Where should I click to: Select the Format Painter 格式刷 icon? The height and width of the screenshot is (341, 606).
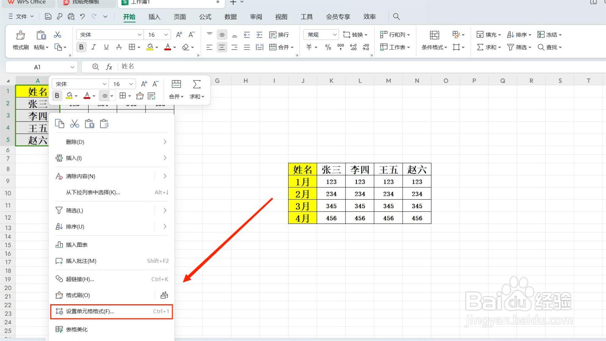[20, 40]
